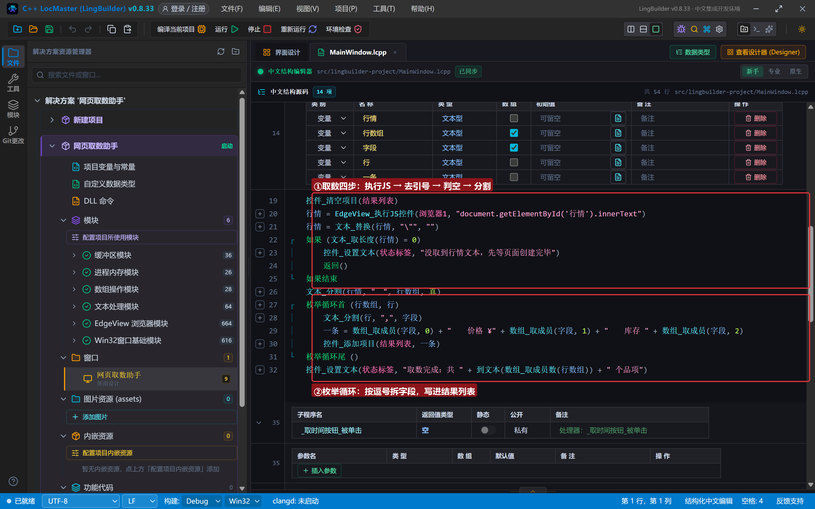Toggle the sun theme icon

tap(801, 29)
